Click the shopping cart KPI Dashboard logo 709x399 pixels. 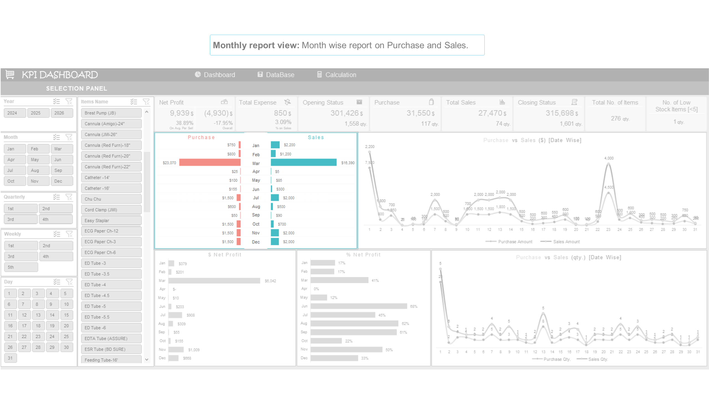(10, 75)
